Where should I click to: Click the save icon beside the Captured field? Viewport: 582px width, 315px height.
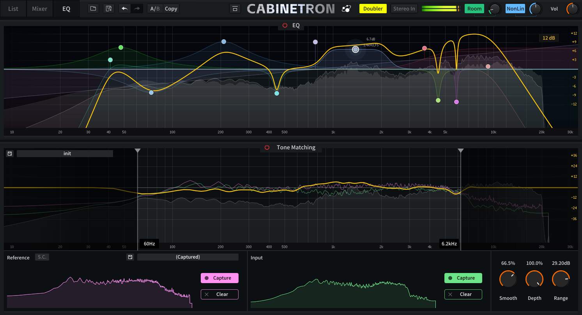click(x=130, y=257)
